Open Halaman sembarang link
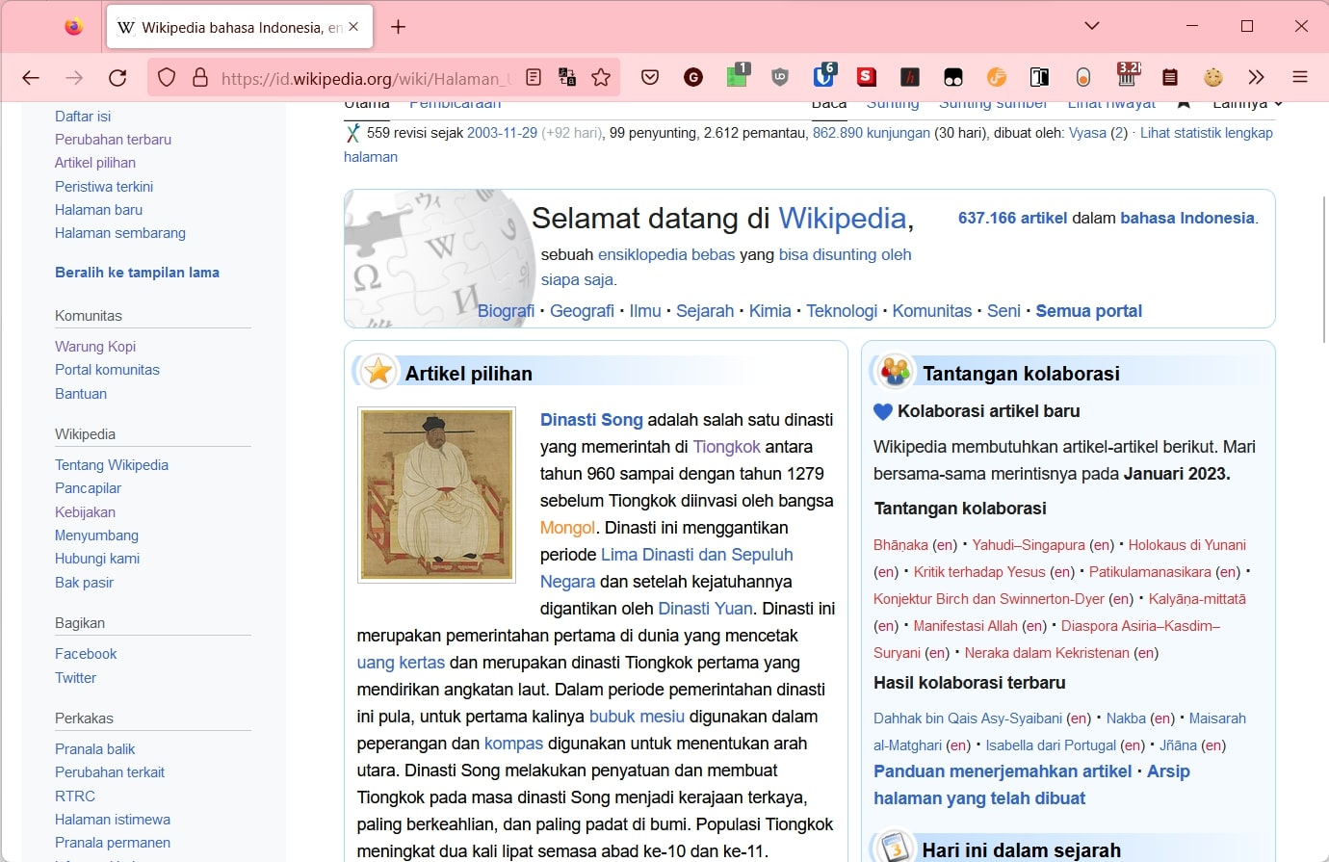Viewport: 1329px width, 862px height. pos(120,233)
